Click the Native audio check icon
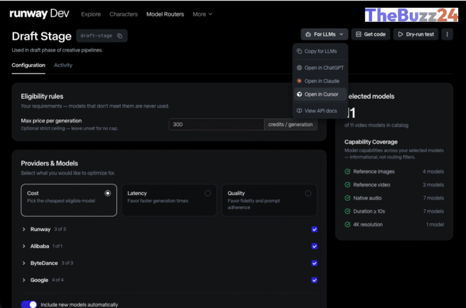The height and width of the screenshot is (308, 466). [348, 198]
